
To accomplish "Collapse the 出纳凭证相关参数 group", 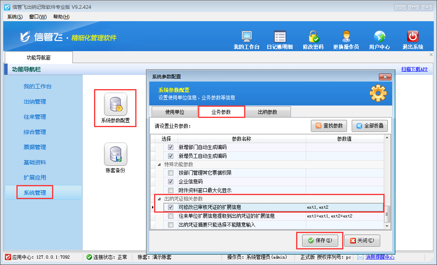I will tap(160, 199).
